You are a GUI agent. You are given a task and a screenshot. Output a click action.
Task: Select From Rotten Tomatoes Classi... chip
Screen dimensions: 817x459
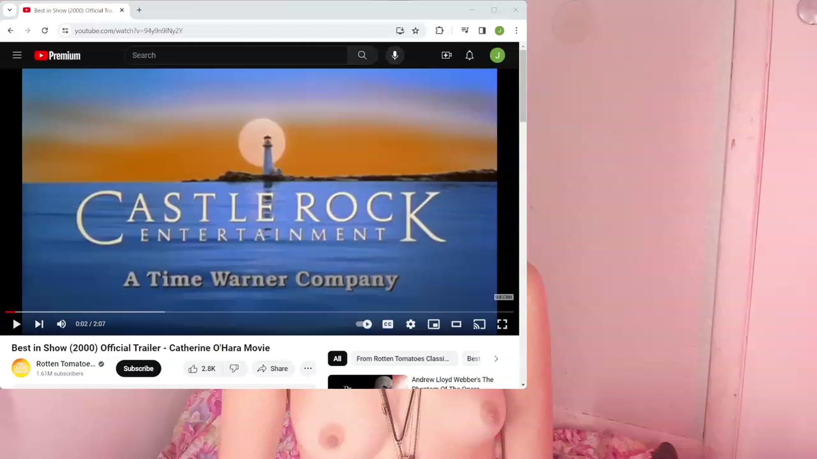coord(403,359)
